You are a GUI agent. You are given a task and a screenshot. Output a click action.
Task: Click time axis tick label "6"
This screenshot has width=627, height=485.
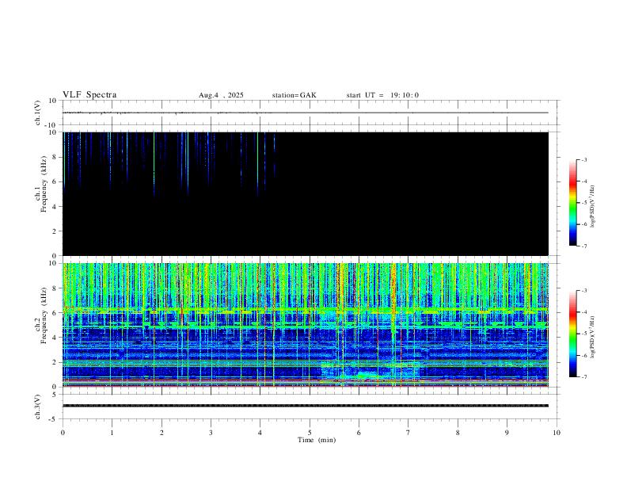click(x=359, y=433)
